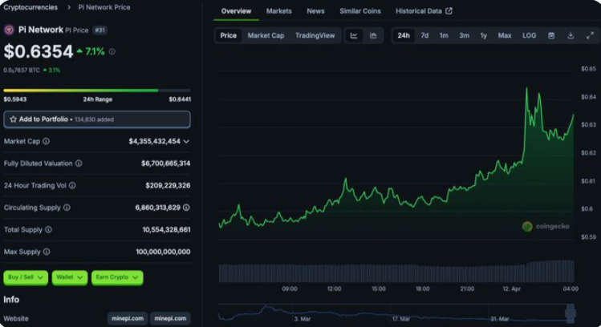Viewport: 601px width, 327px height.
Task: Click the Add to Portfolio button
Action: 97,119
